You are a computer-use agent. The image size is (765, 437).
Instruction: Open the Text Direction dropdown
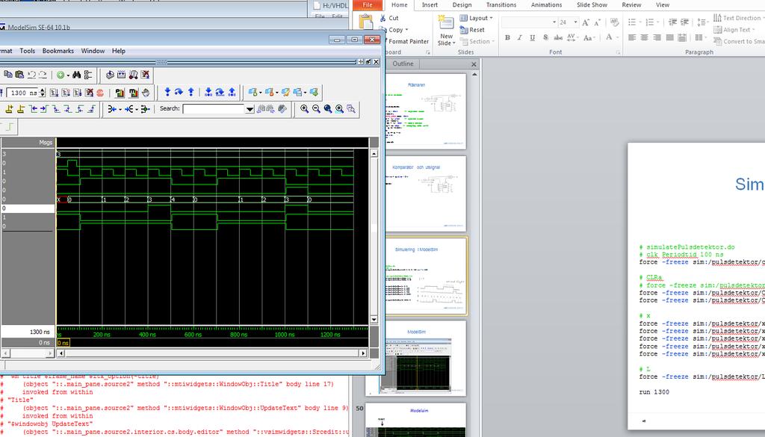739,18
